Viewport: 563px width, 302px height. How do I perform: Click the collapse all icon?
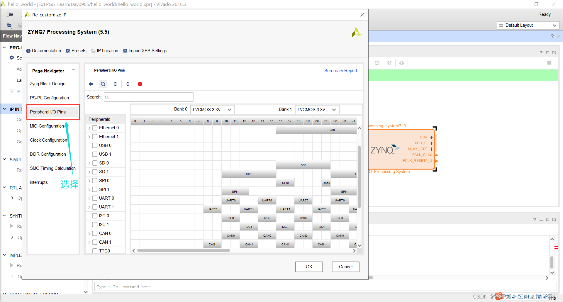(x=115, y=84)
